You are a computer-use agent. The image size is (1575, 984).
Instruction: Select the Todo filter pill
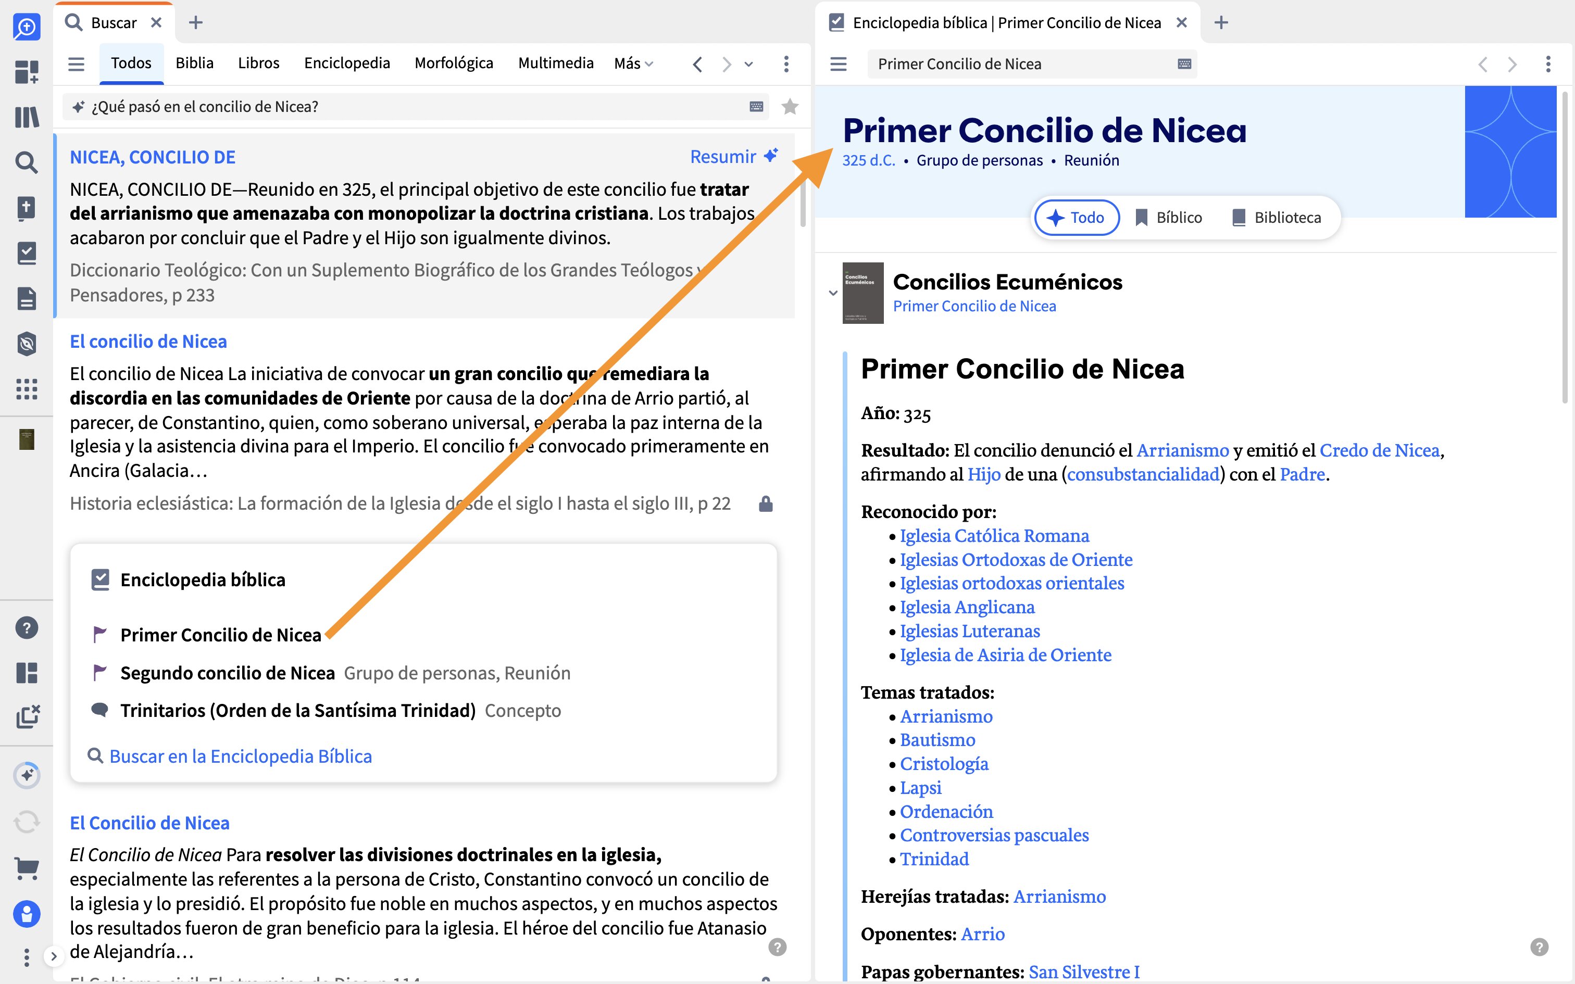[x=1077, y=218]
